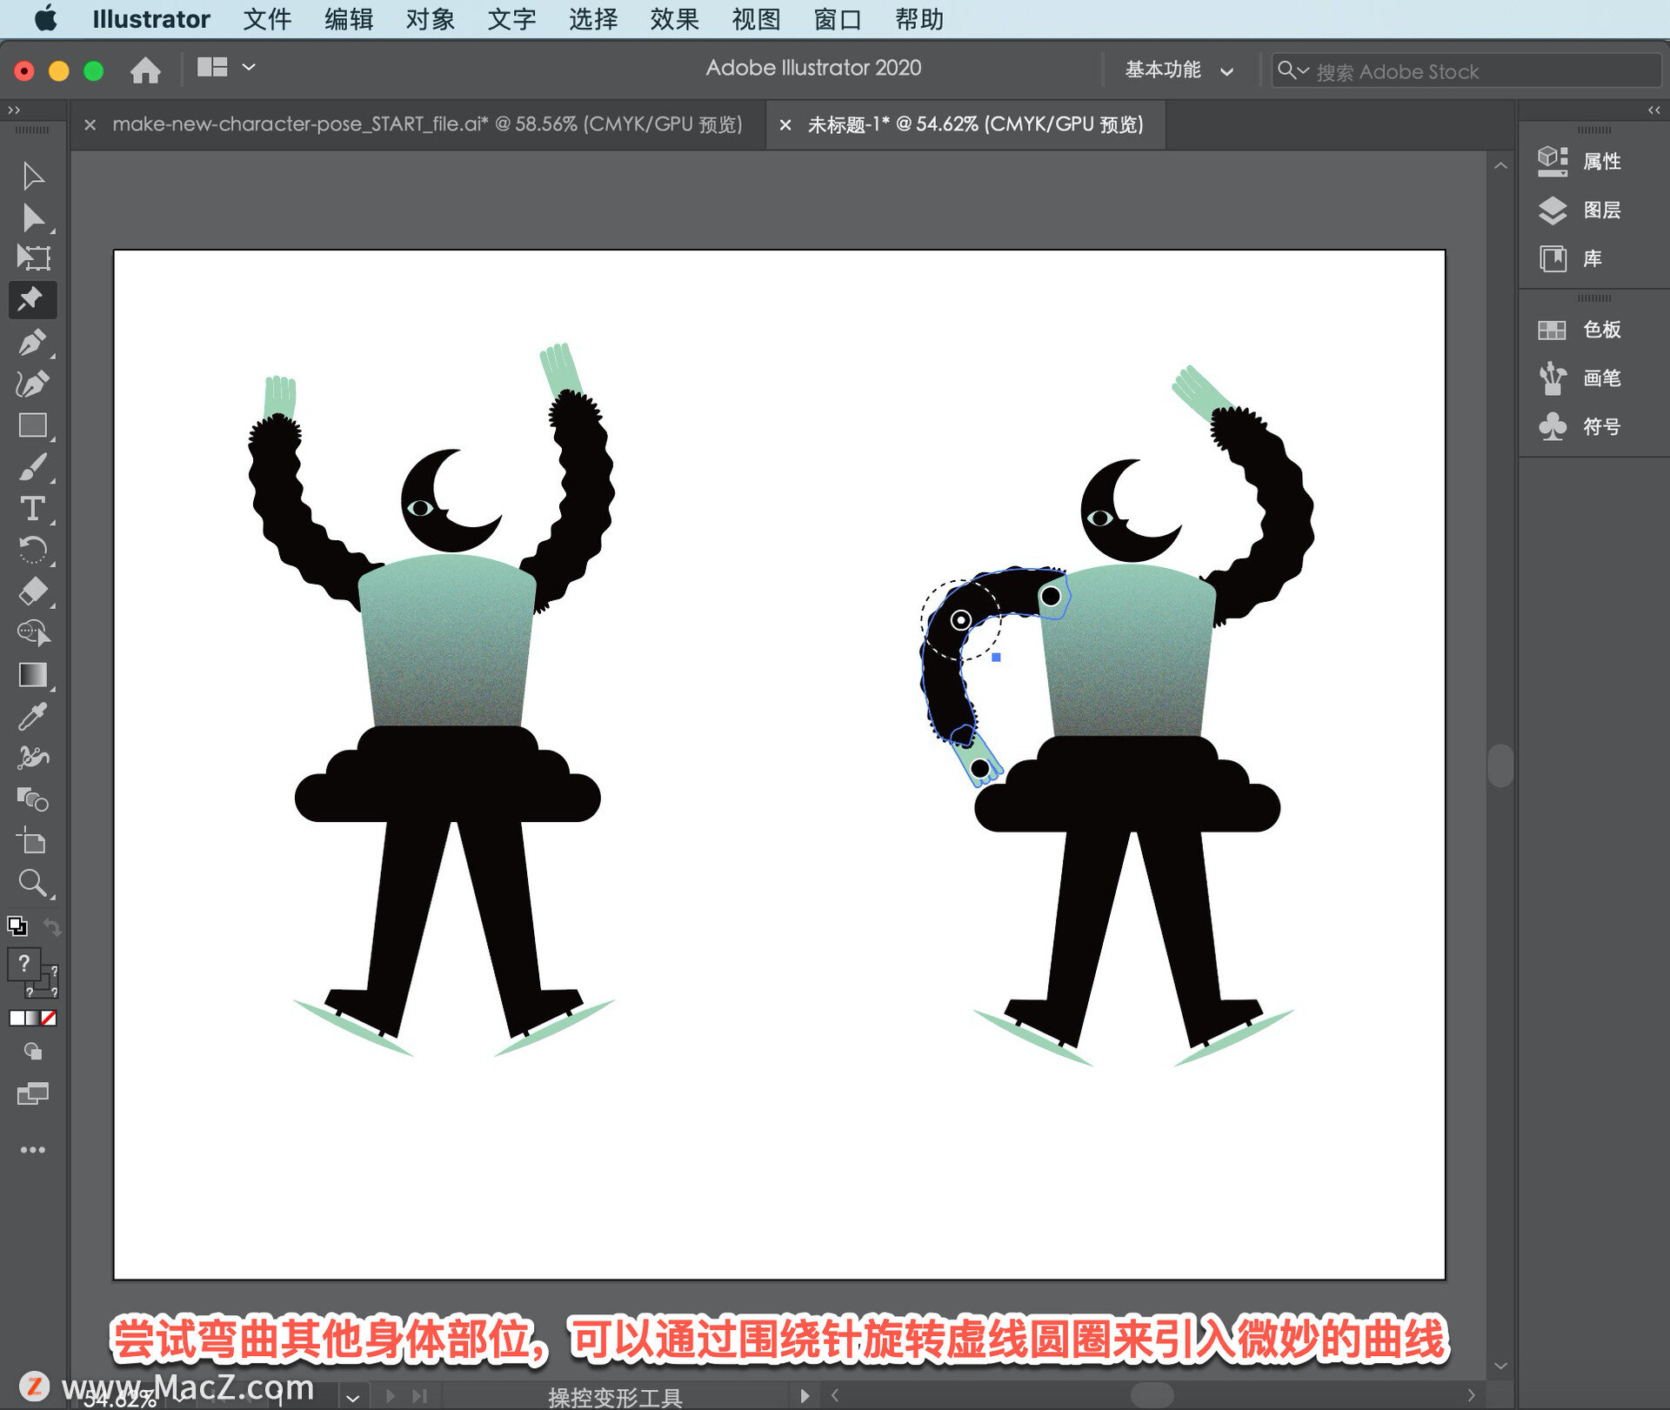This screenshot has width=1670, height=1410.
Task: Open the Symbols (符号) panel
Action: (x=1580, y=426)
